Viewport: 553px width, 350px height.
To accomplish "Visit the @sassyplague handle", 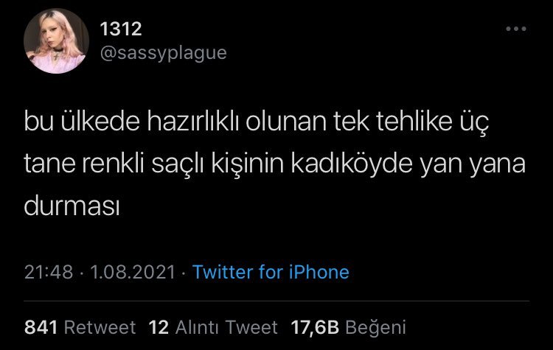I will pos(163,54).
